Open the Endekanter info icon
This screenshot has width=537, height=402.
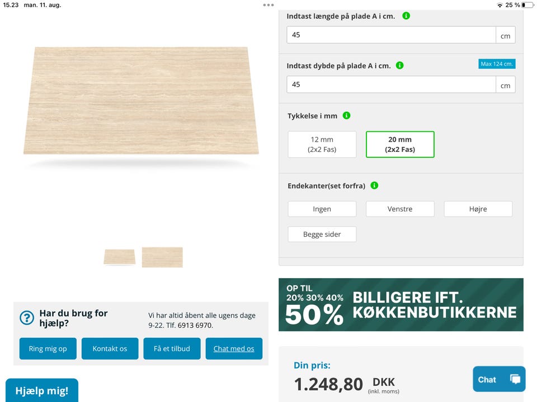pyautogui.click(x=374, y=185)
